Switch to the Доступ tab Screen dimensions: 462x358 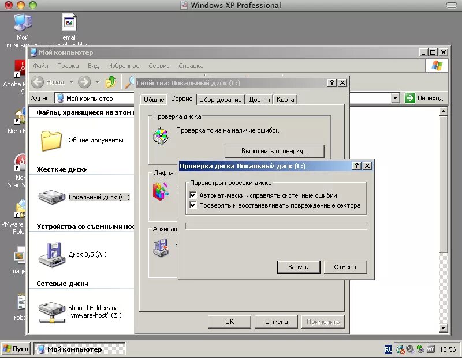[x=259, y=100]
